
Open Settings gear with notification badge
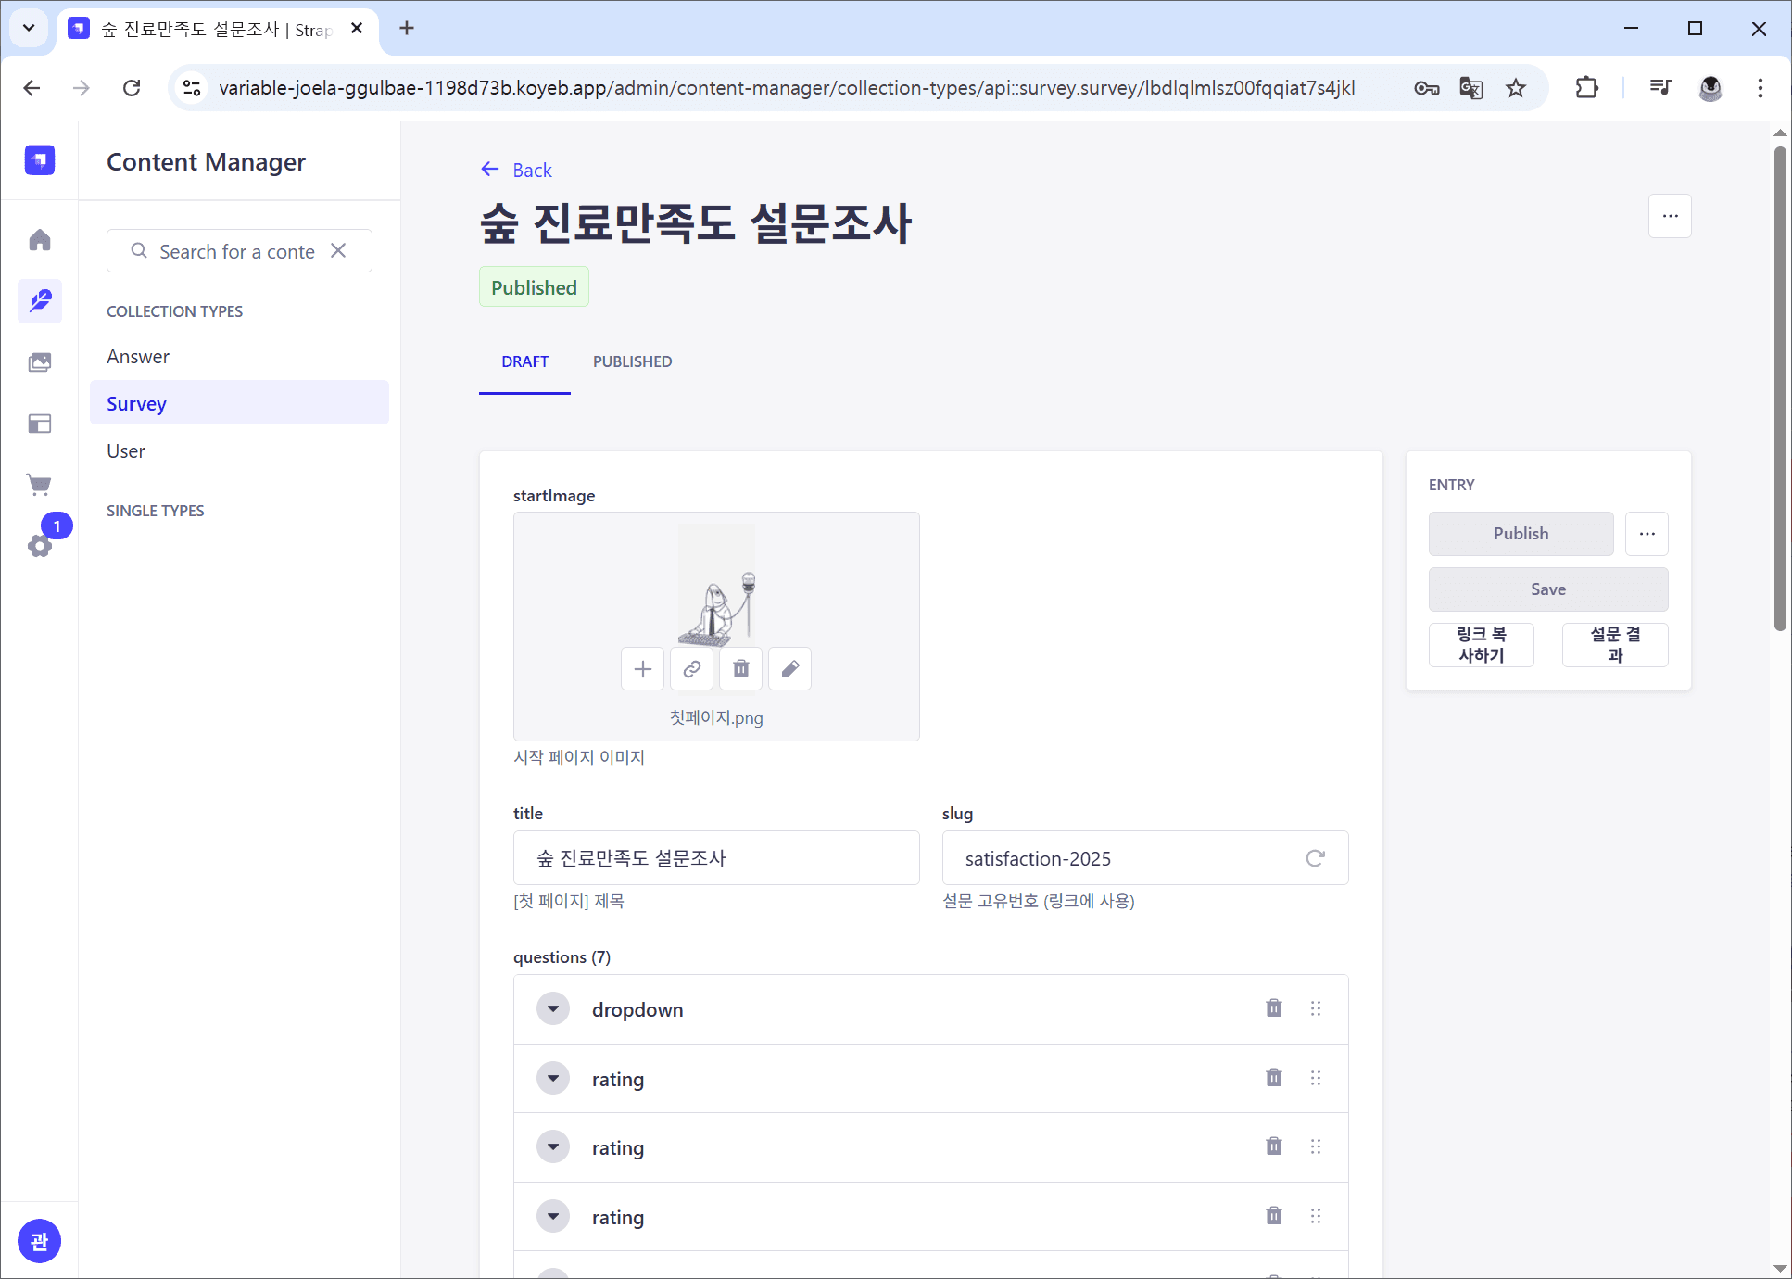(x=40, y=545)
